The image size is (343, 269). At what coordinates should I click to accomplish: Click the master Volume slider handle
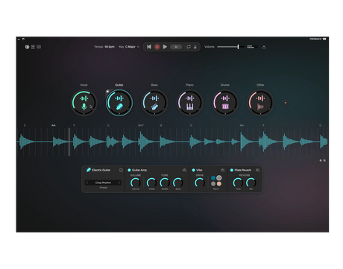point(238,47)
